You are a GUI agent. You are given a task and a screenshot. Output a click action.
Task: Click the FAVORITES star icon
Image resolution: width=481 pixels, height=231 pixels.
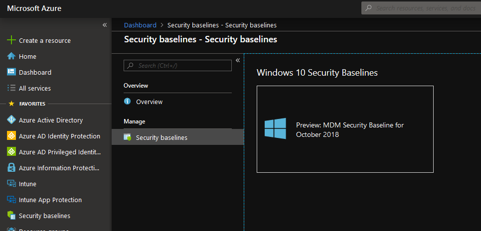point(11,104)
